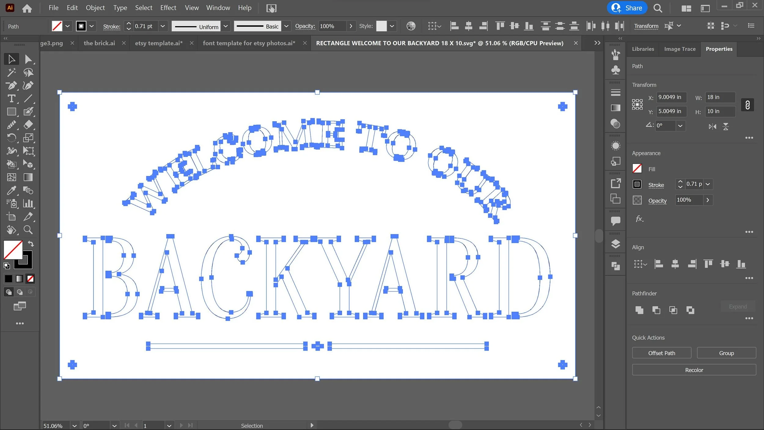Viewport: 764px width, 430px height.
Task: Set the fill to None
Action: point(30,279)
